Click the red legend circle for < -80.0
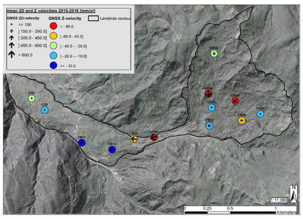 (53, 26)
